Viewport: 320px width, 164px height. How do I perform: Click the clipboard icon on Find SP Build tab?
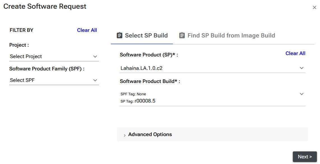(x=182, y=35)
